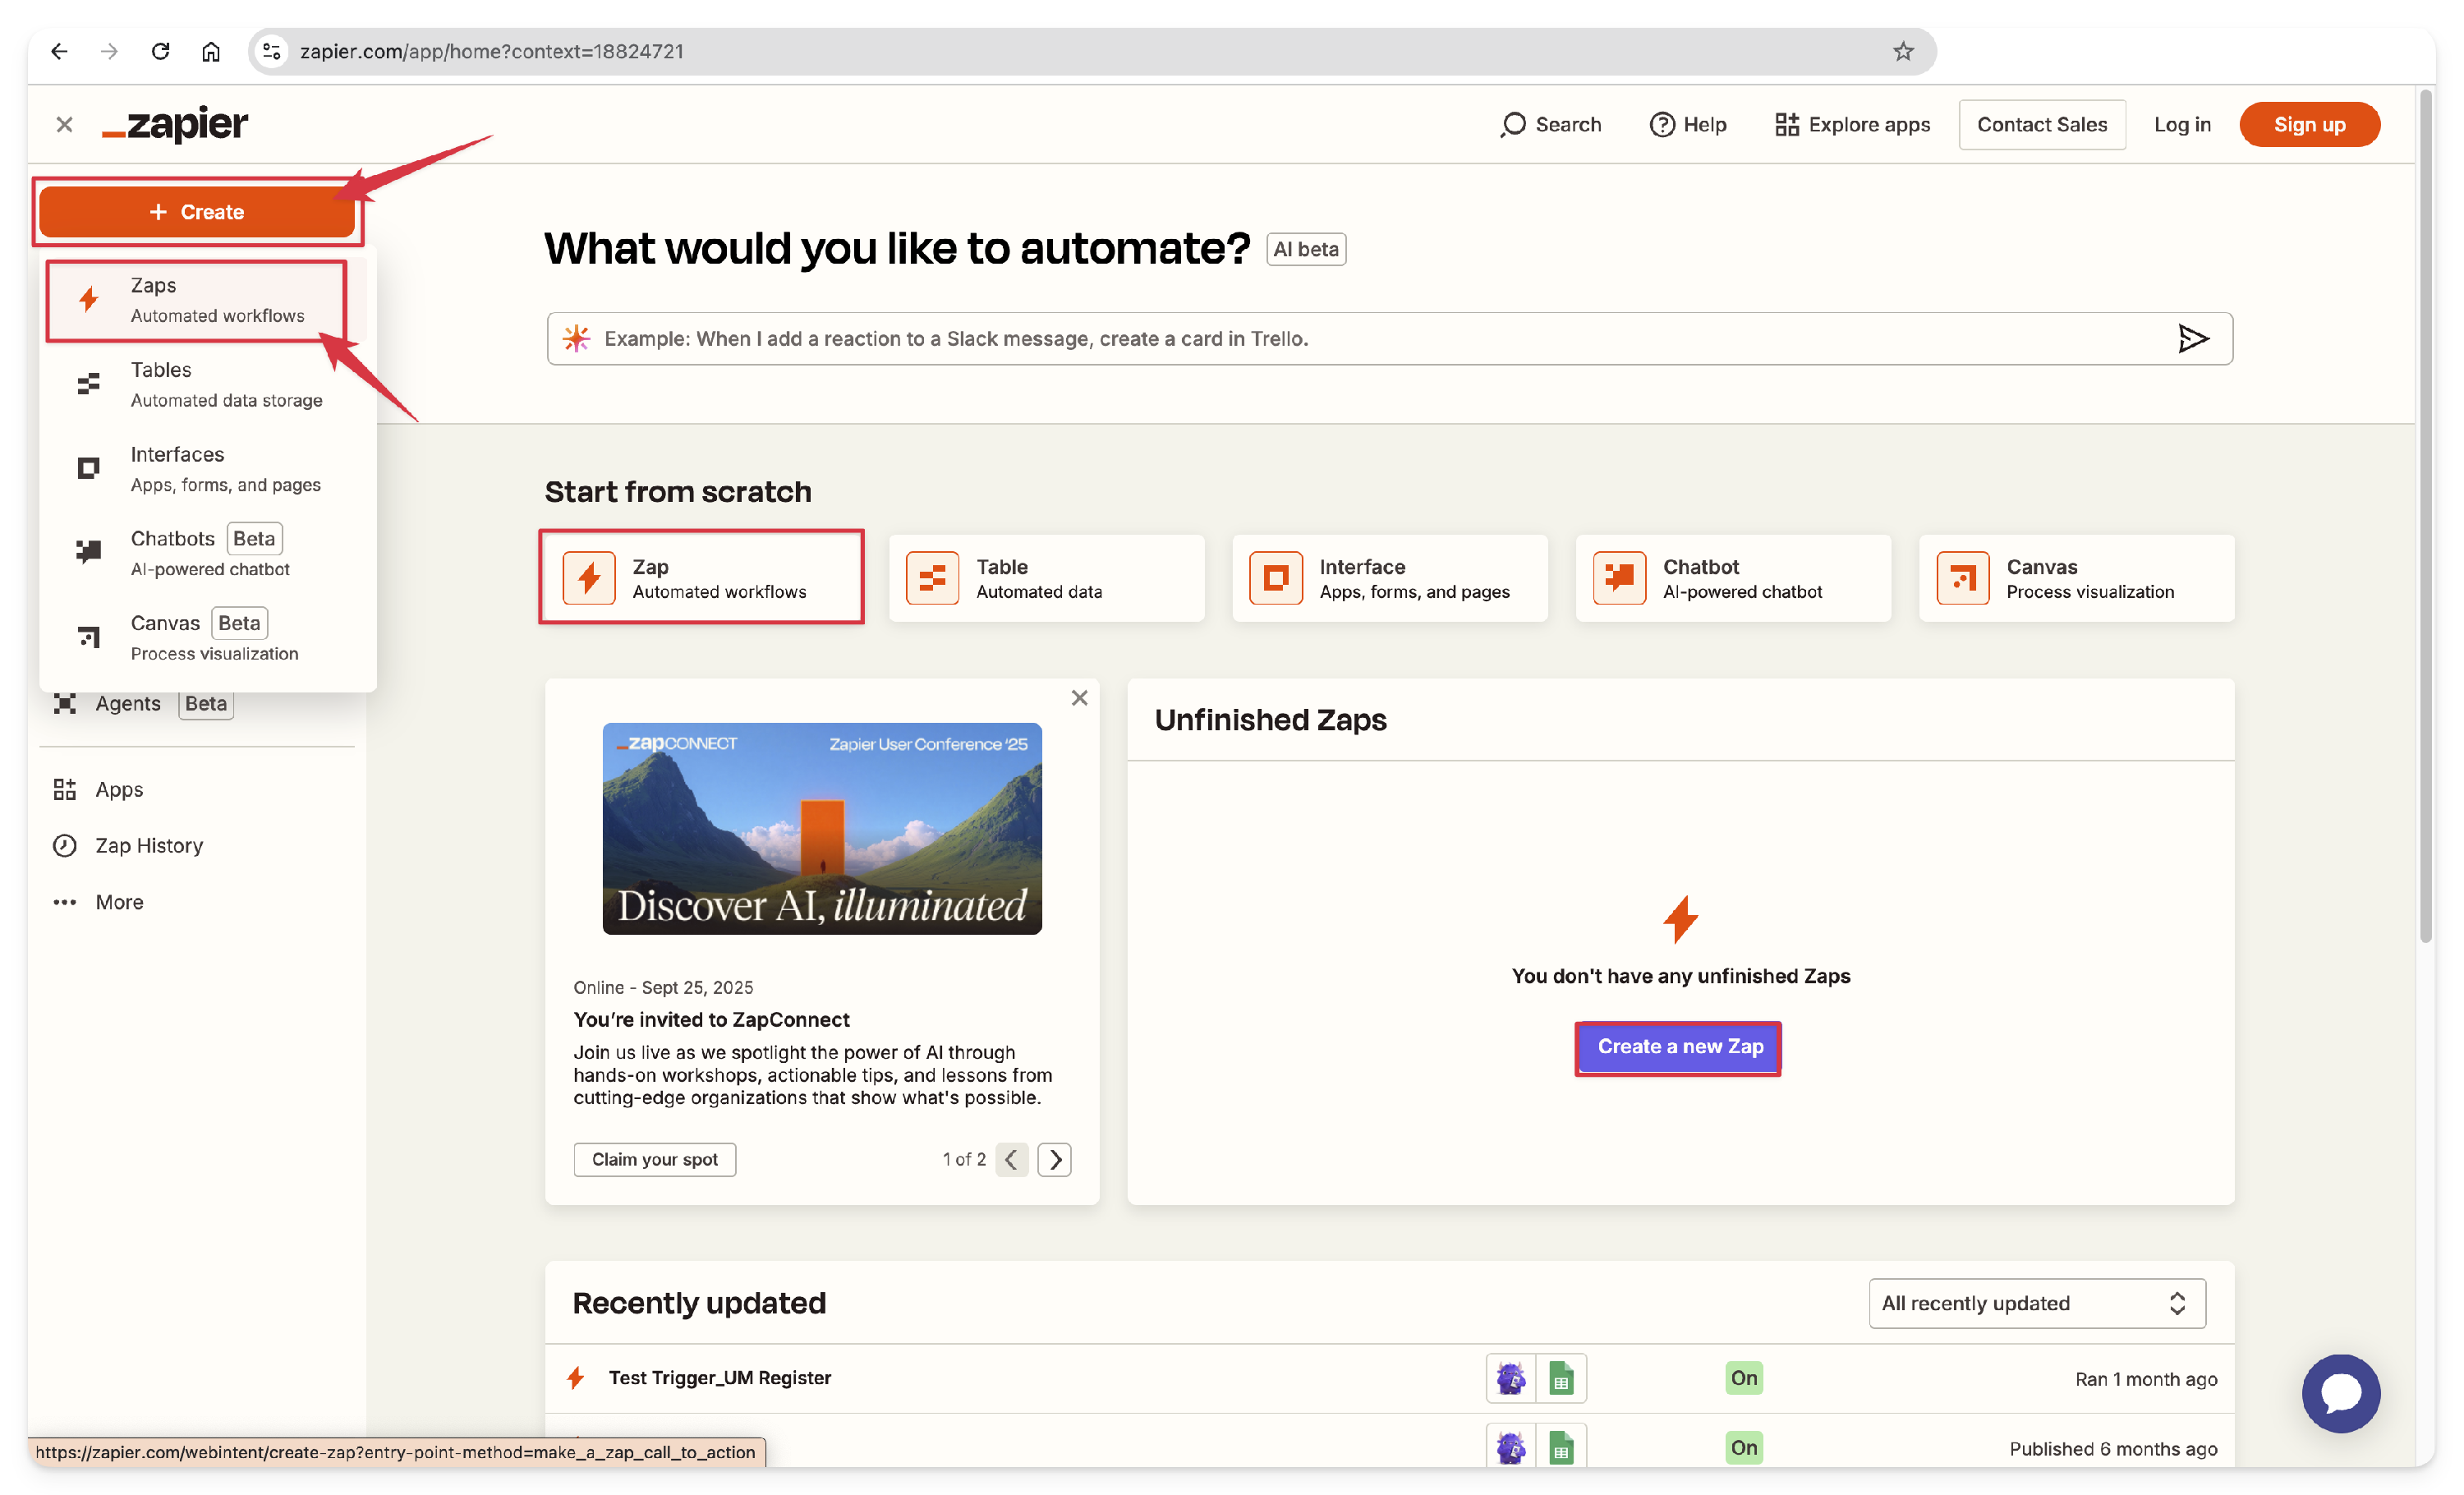
Task: Click the AI automation prompt text field
Action: pos(1389,338)
